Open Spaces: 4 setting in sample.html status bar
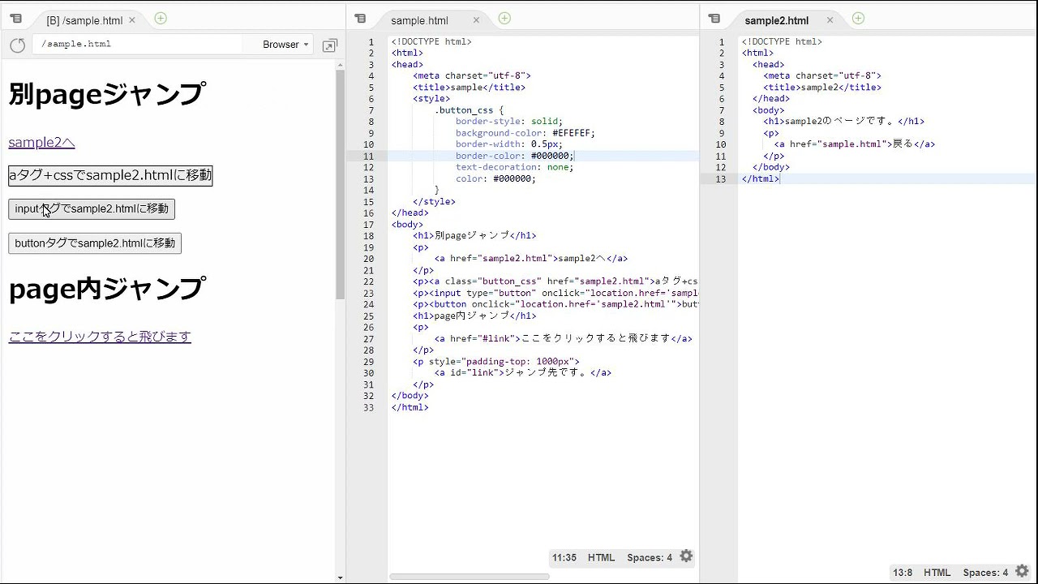Viewport: 1038px width, 584px height. tap(650, 557)
